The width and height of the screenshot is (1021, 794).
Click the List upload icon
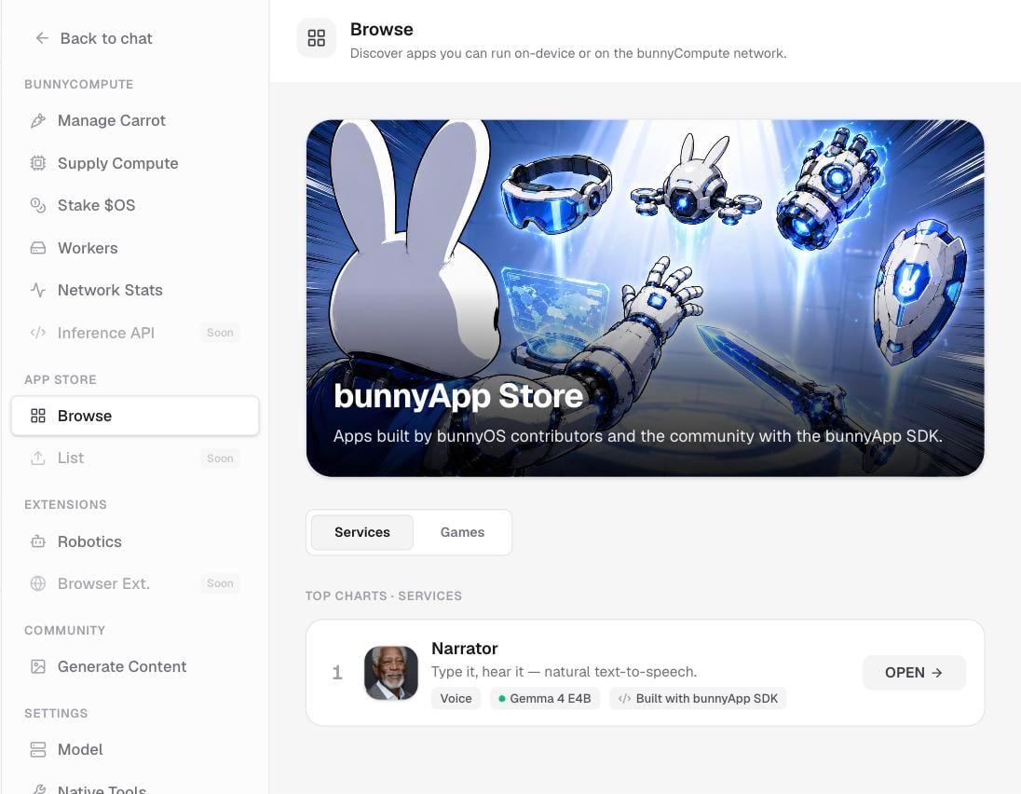coord(38,458)
